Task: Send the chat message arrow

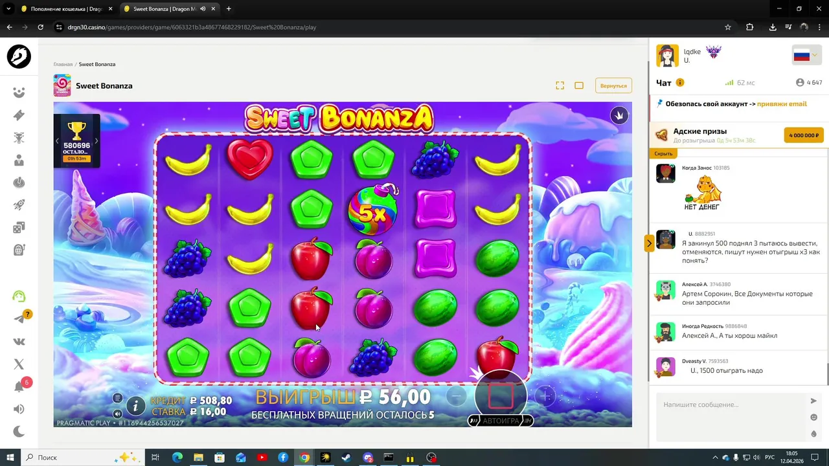Action: [x=813, y=401]
